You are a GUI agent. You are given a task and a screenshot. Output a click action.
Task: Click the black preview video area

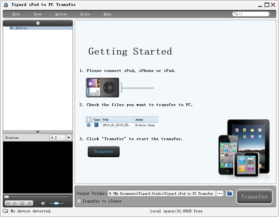click(x=38, y=167)
